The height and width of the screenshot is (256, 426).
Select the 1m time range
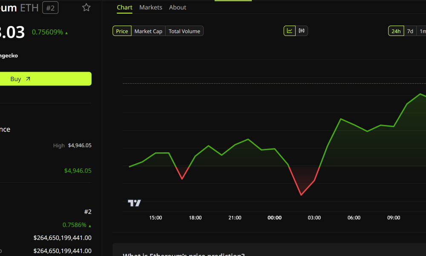pos(422,31)
